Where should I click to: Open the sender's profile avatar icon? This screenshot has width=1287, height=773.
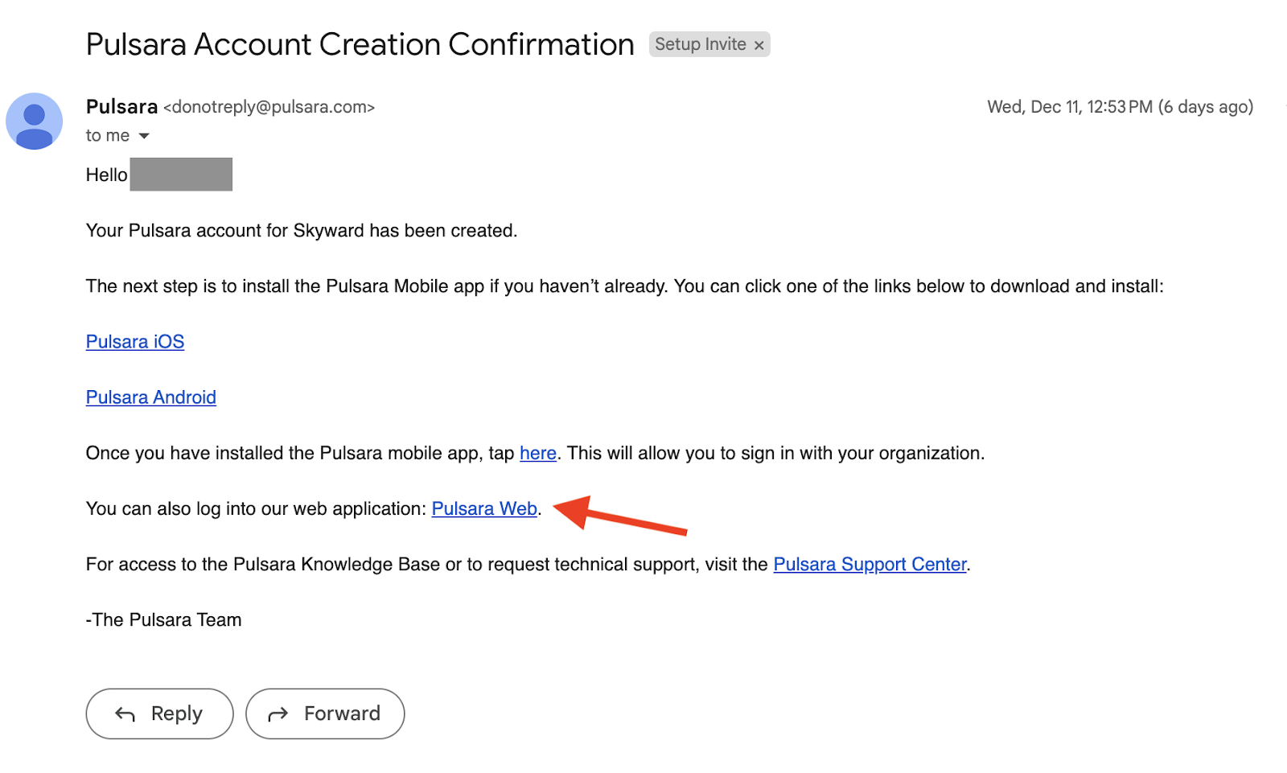[x=35, y=121]
